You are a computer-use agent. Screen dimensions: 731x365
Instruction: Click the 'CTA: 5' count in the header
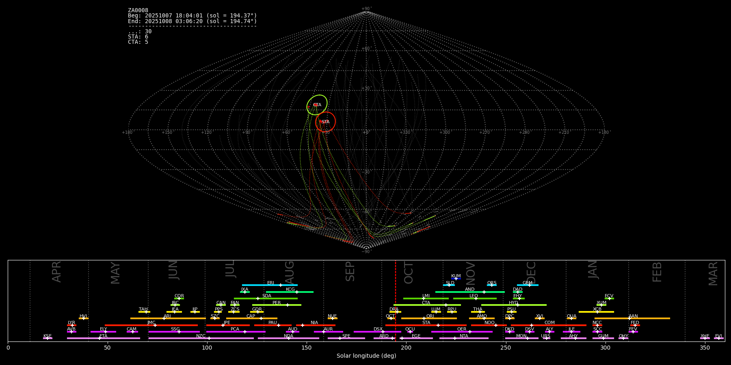(138, 42)
